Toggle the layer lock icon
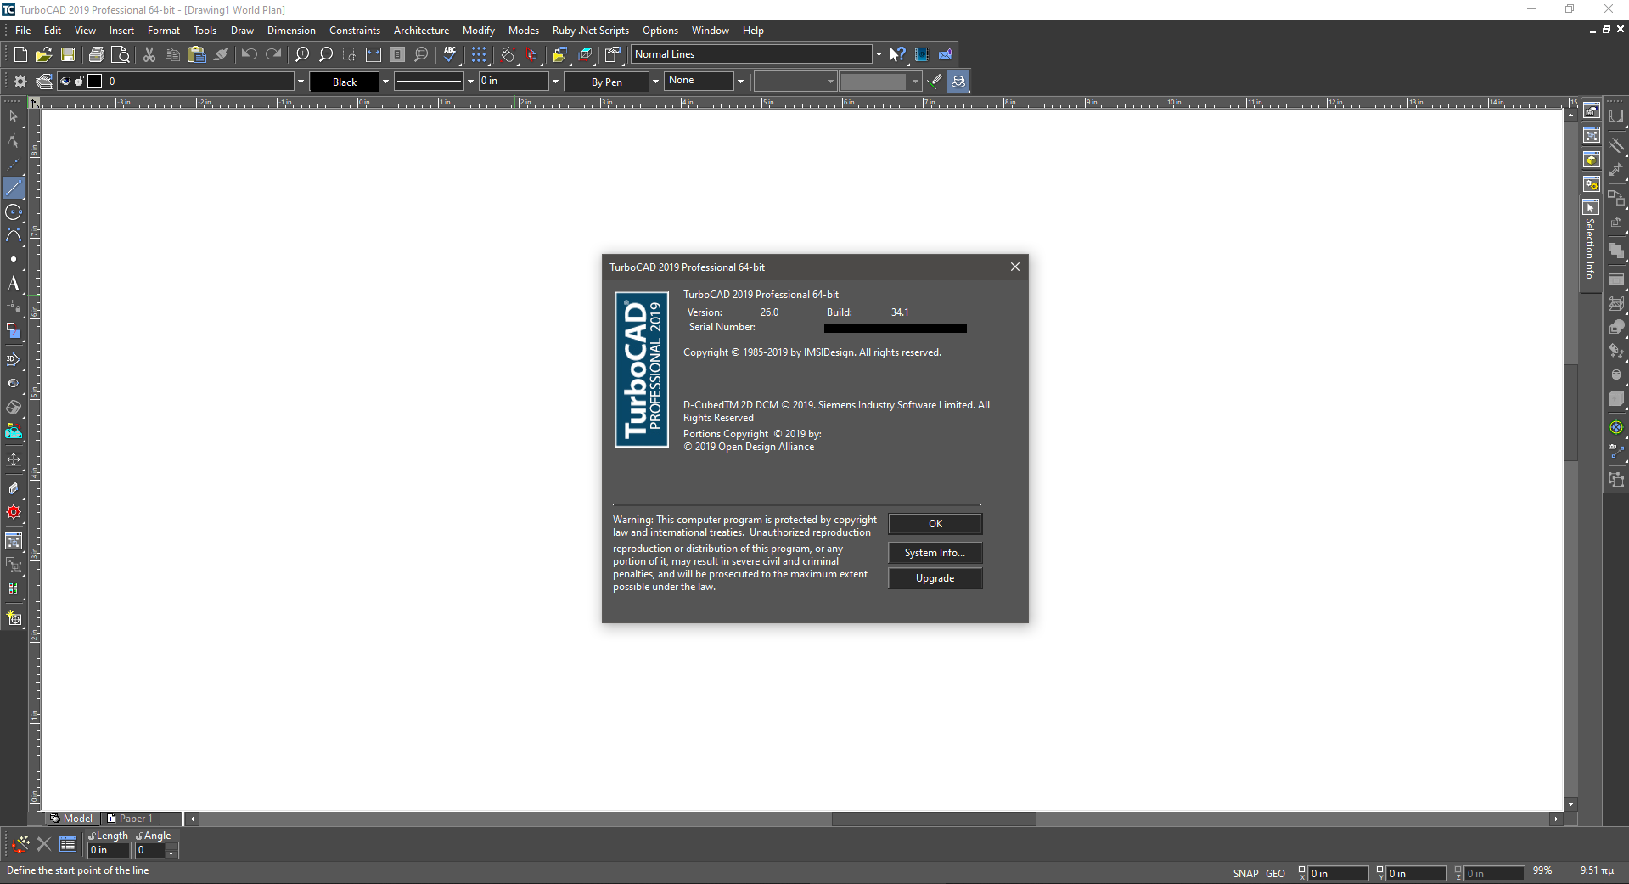 click(79, 82)
